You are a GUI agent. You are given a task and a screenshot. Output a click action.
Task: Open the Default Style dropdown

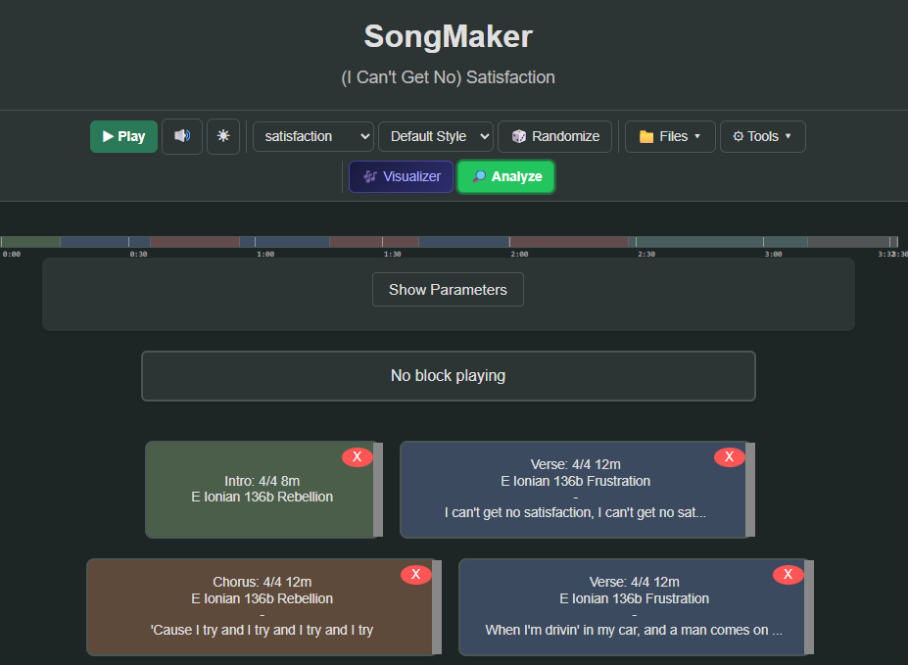[x=436, y=136]
